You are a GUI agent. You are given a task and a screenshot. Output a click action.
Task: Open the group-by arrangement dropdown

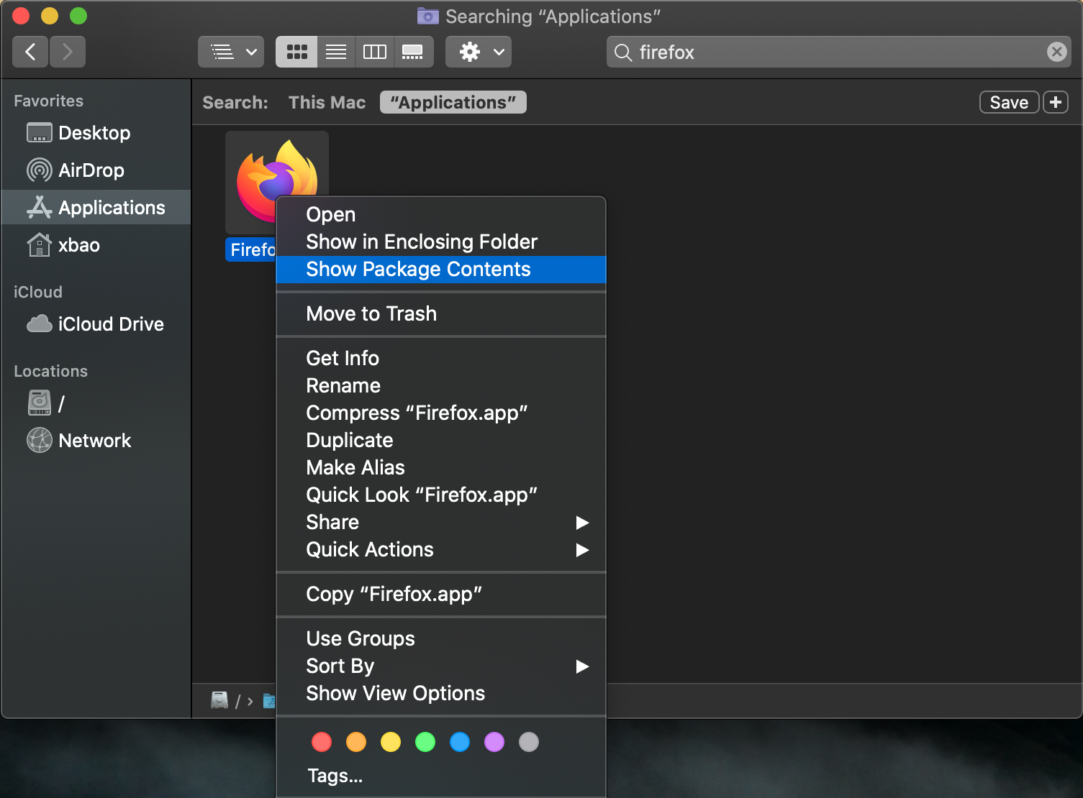(x=231, y=52)
